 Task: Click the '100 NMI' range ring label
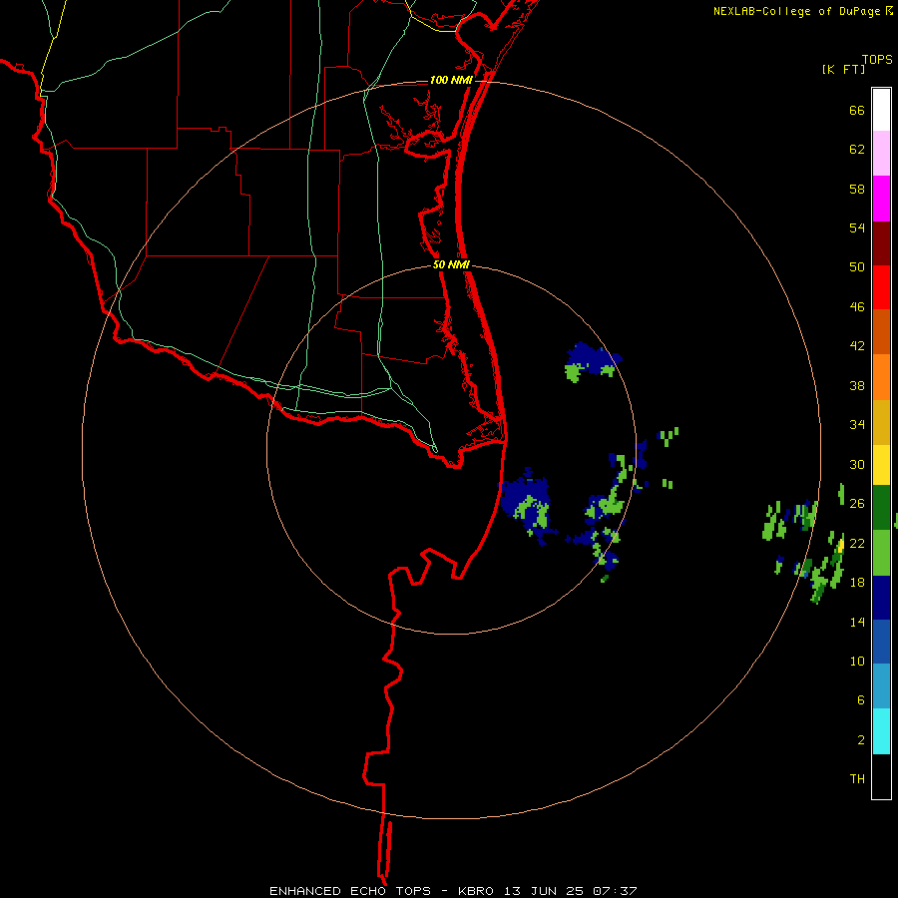[451, 80]
